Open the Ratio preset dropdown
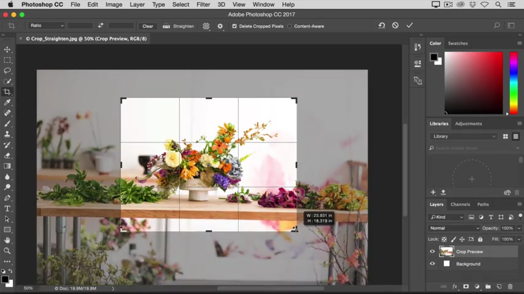Image resolution: width=524 pixels, height=294 pixels. pyautogui.click(x=47, y=26)
